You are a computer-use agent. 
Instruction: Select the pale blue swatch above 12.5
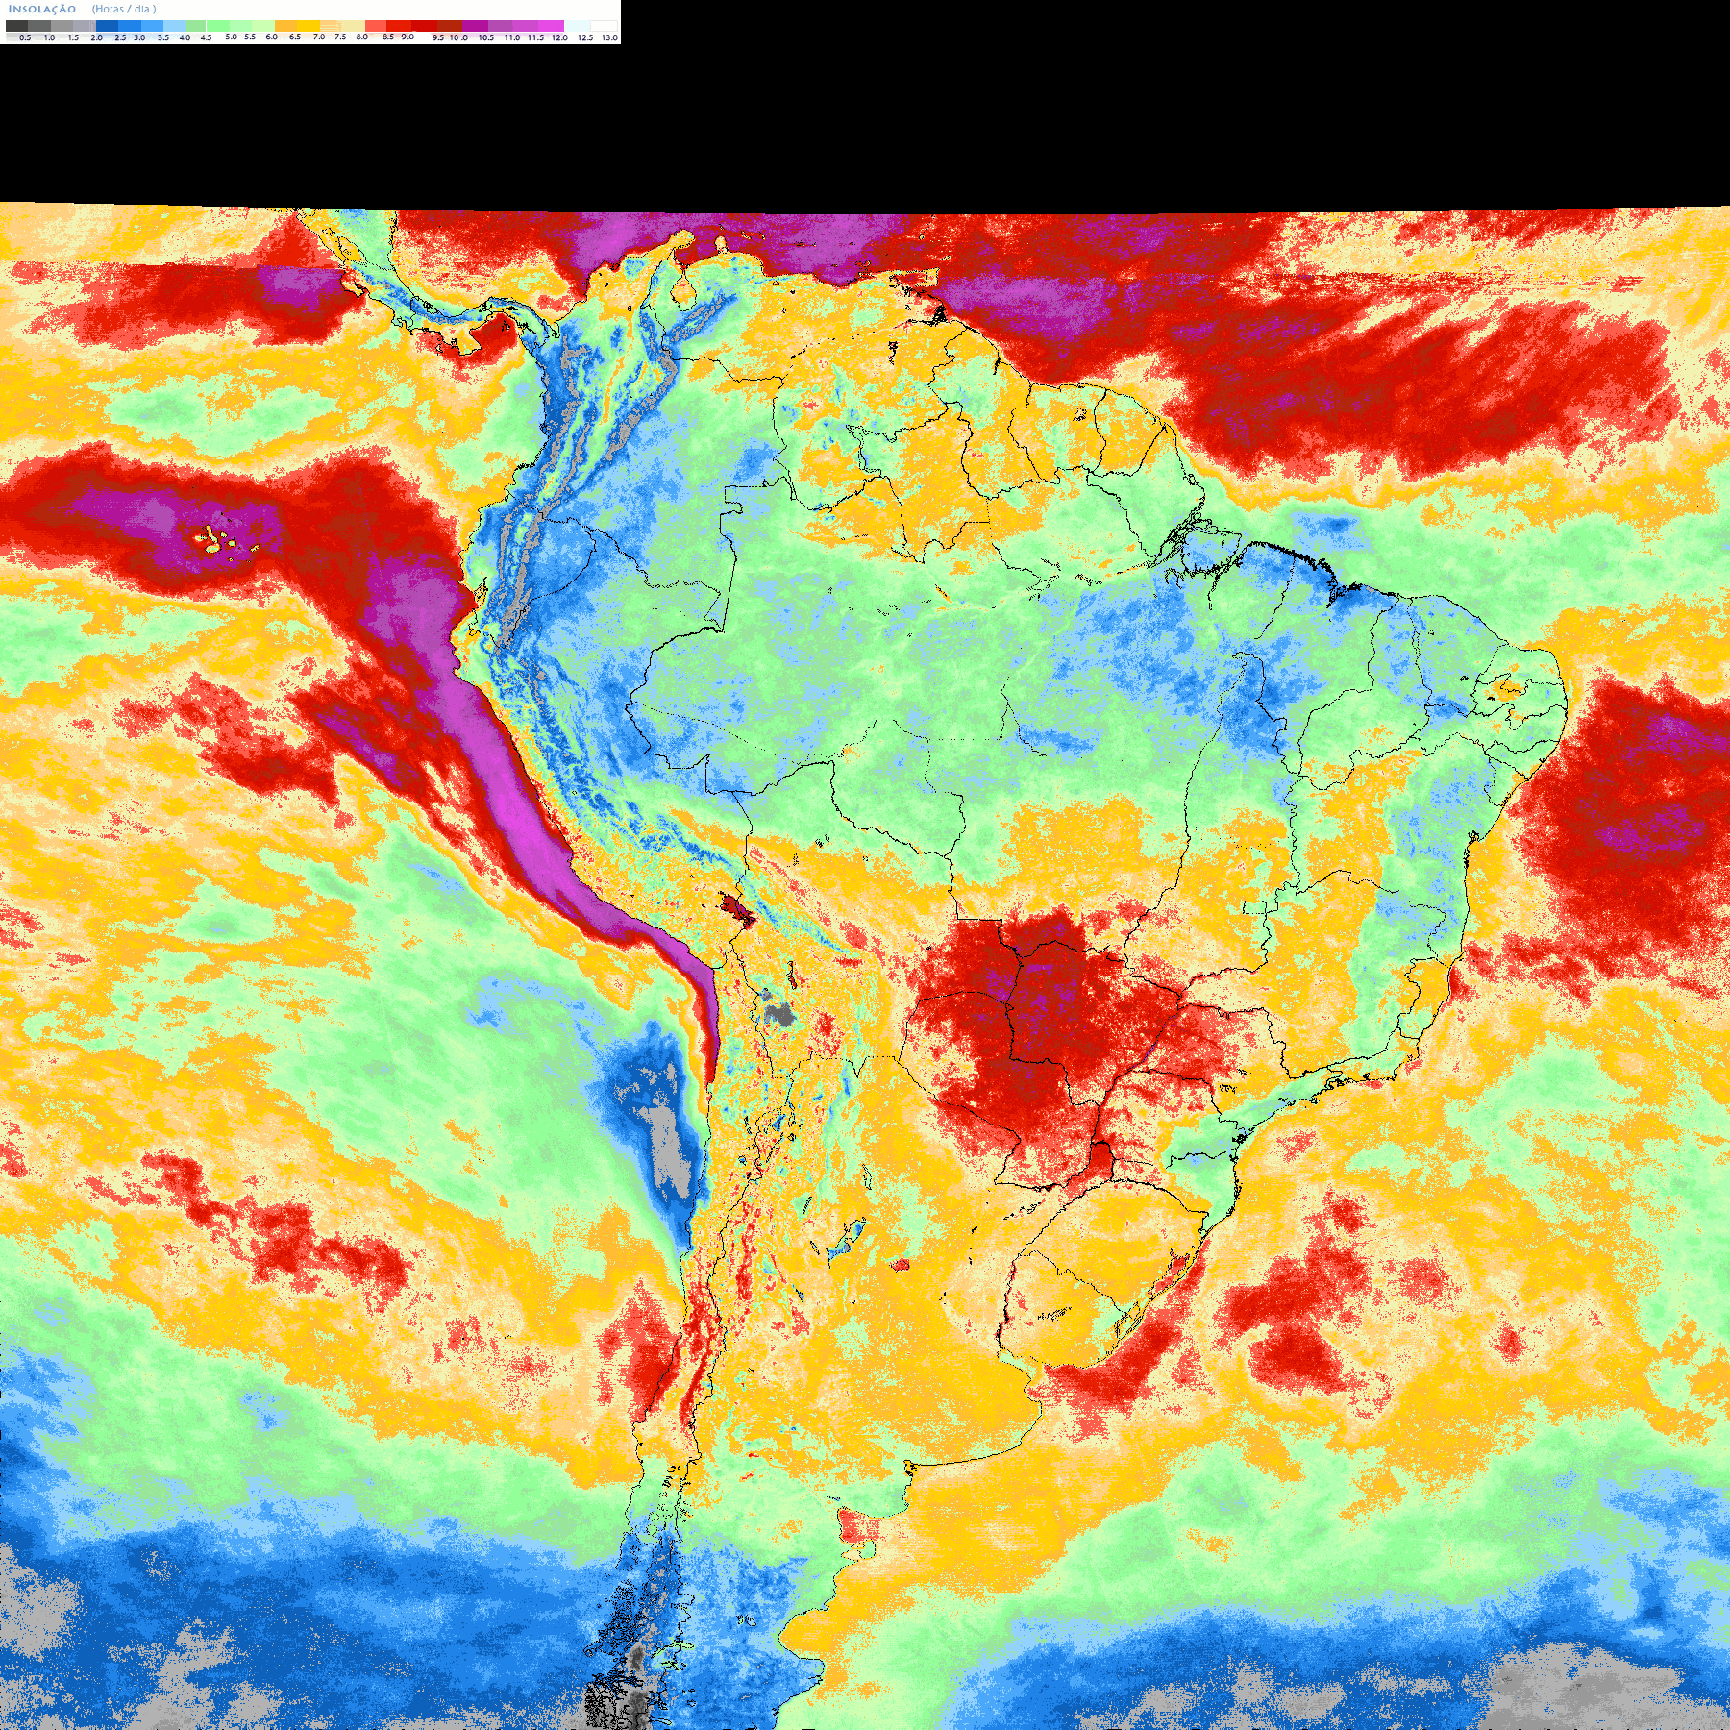coord(577,26)
